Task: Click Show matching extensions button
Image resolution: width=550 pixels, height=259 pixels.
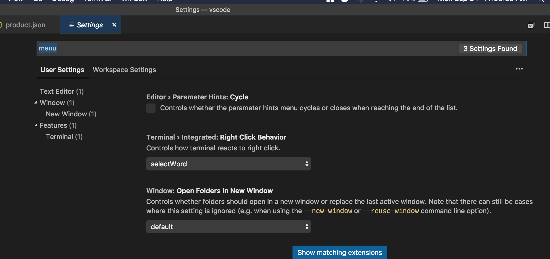Action: 340,252
